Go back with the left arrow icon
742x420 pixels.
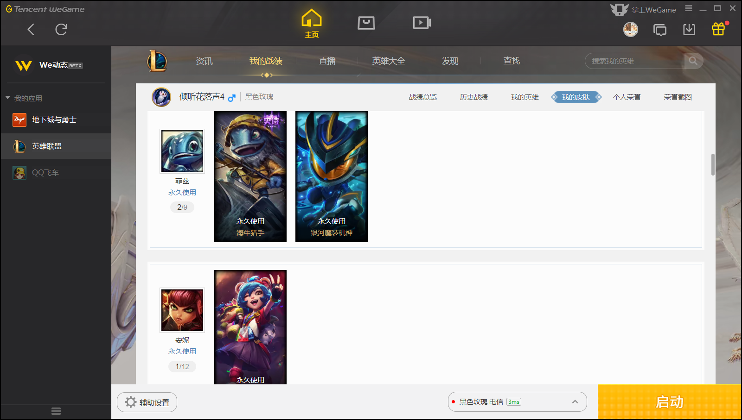pos(31,30)
